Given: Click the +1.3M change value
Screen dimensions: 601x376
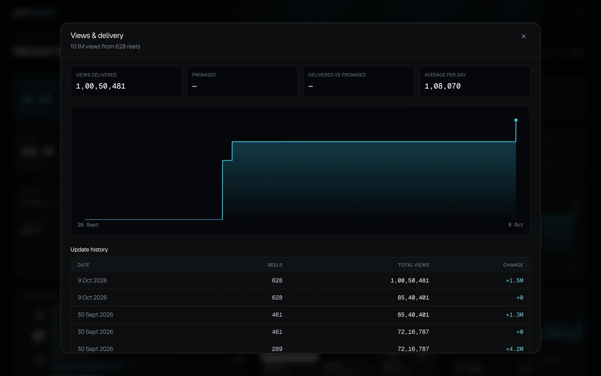Looking at the screenshot, I should (x=515, y=315).
